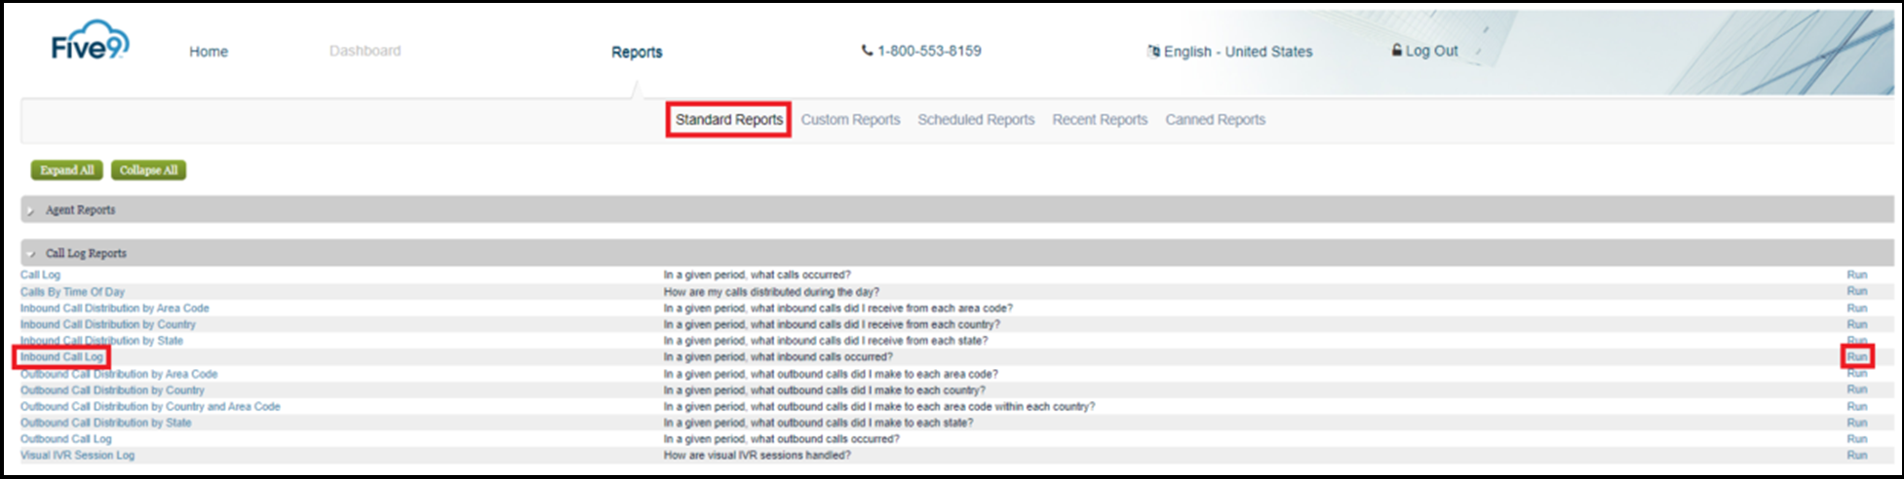1904x479 pixels.
Task: Open the Canned Reports tab
Action: point(1215,120)
